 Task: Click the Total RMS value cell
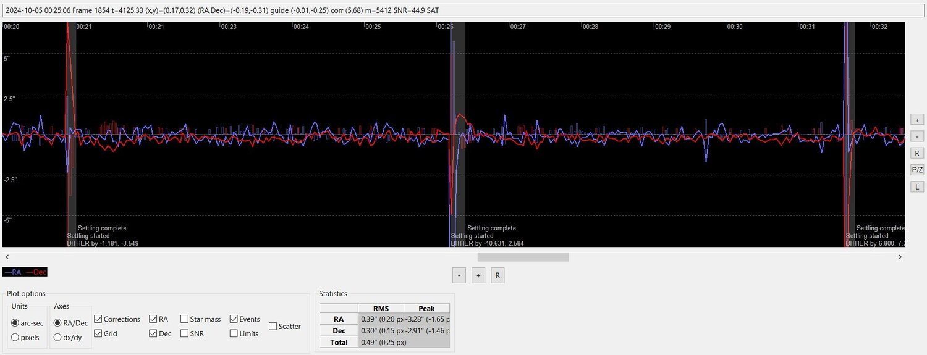pos(381,342)
